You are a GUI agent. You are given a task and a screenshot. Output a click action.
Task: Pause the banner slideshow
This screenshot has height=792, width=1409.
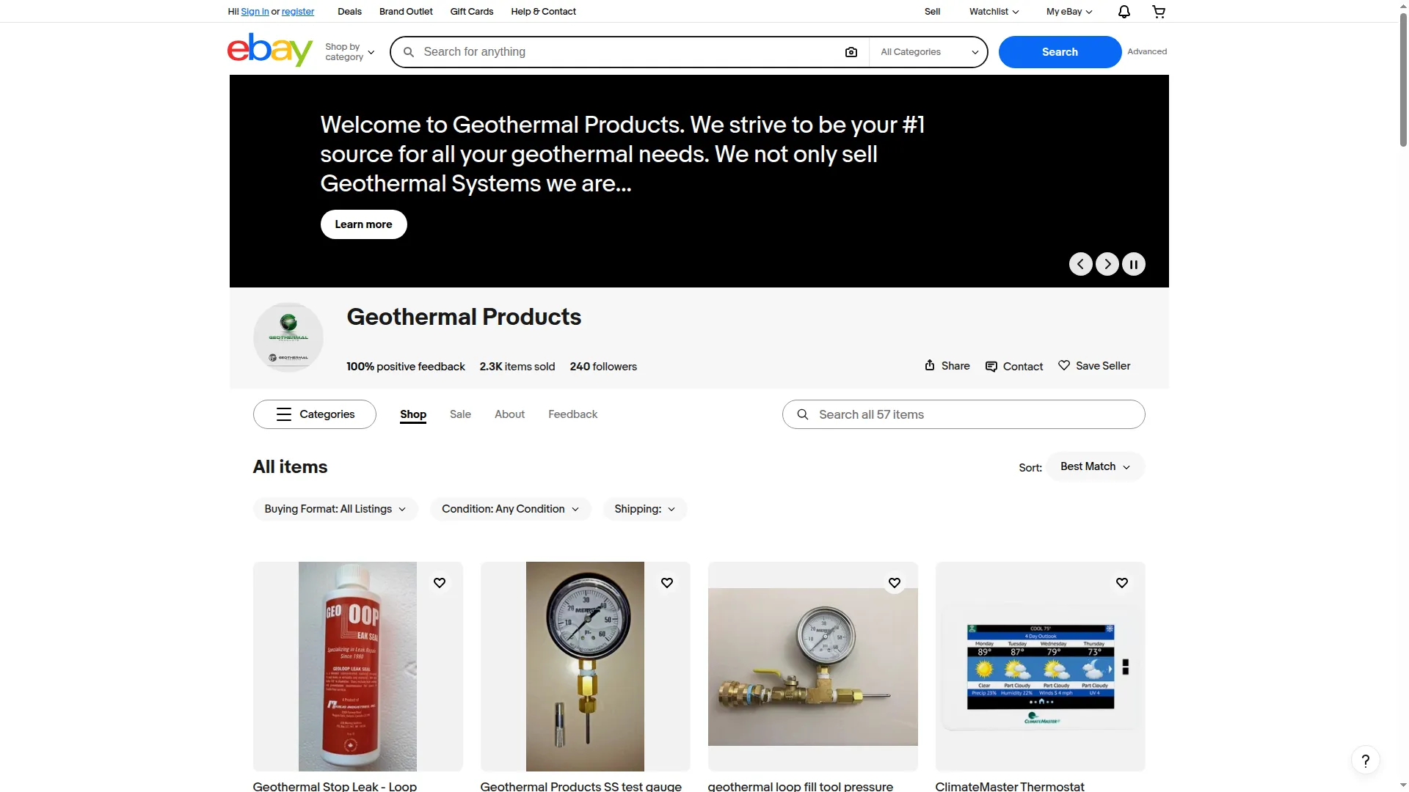click(x=1134, y=264)
